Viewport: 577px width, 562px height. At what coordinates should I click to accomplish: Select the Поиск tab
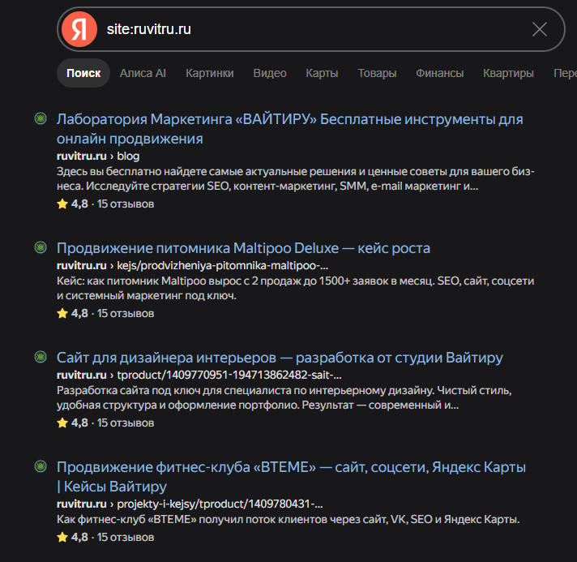pyautogui.click(x=83, y=73)
